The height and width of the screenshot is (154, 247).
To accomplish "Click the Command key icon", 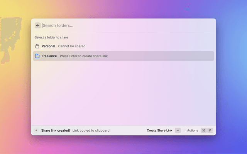I will (x=203, y=131).
